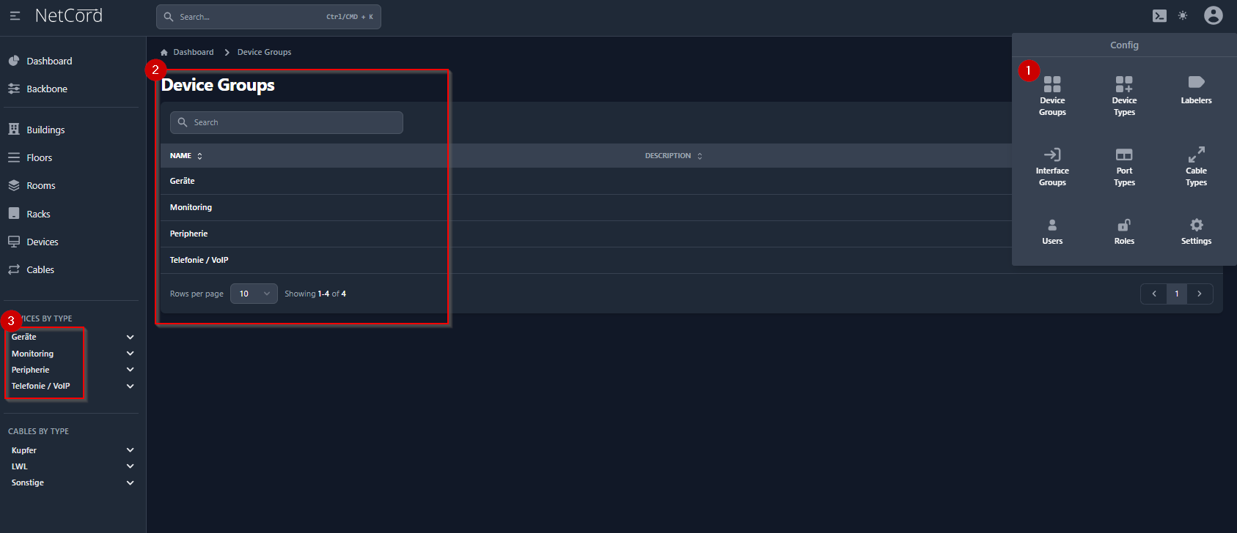Sort table by Name column
The width and height of the screenshot is (1237, 533).
coord(186,156)
